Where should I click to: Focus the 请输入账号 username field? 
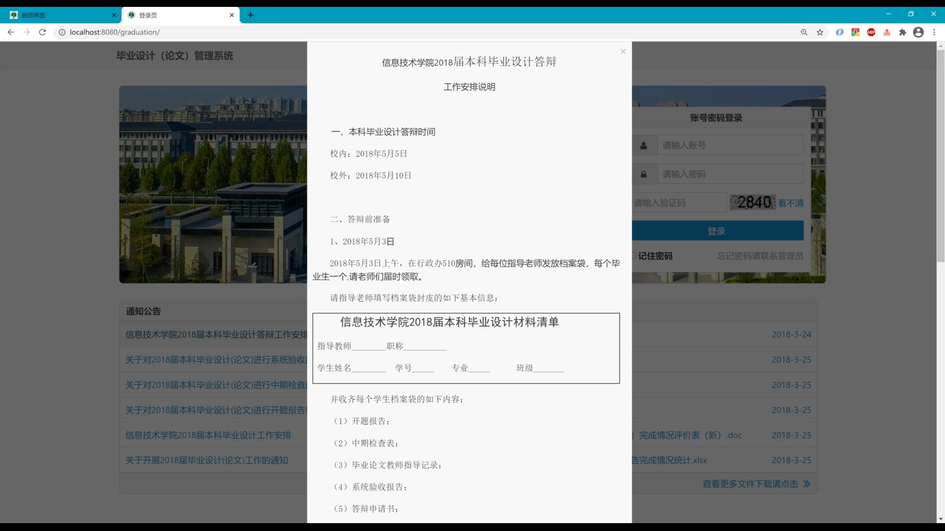pos(730,145)
